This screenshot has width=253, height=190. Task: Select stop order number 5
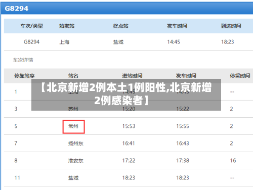(16, 126)
